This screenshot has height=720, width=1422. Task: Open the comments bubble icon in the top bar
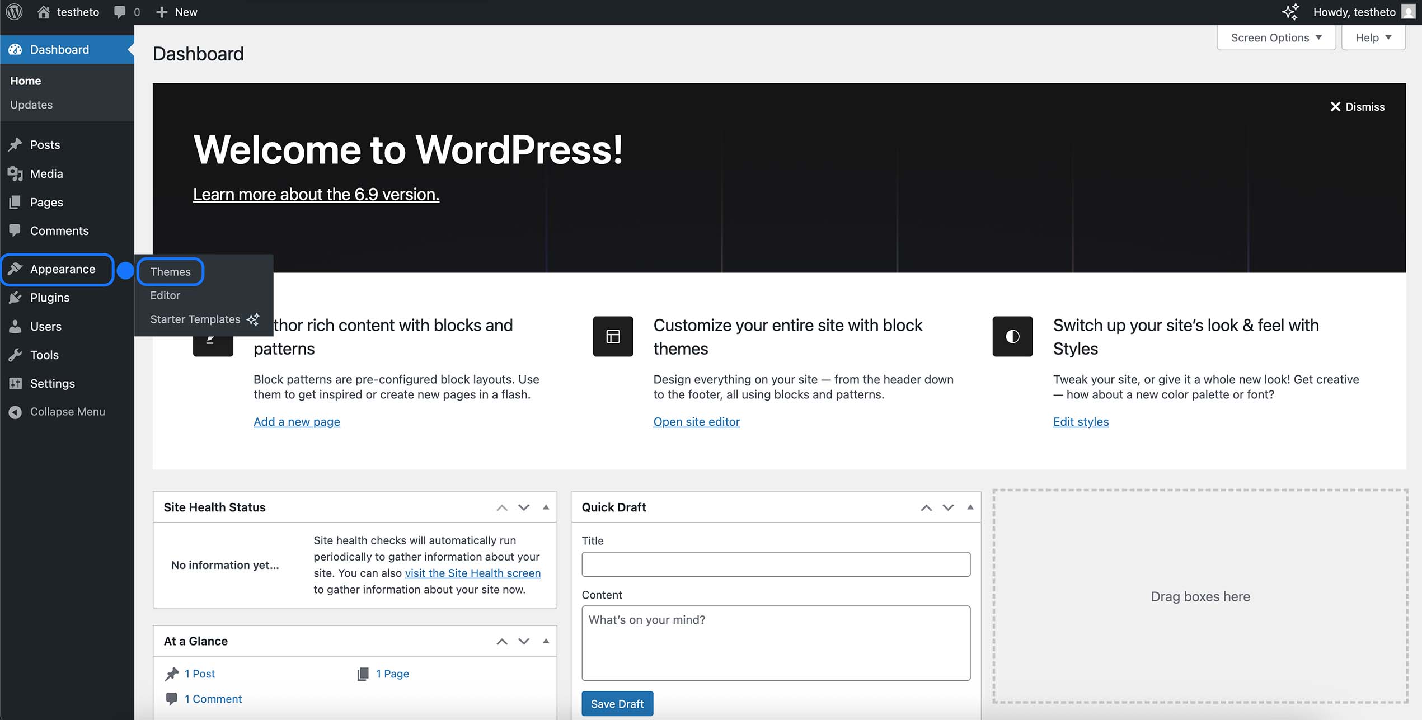pos(120,11)
